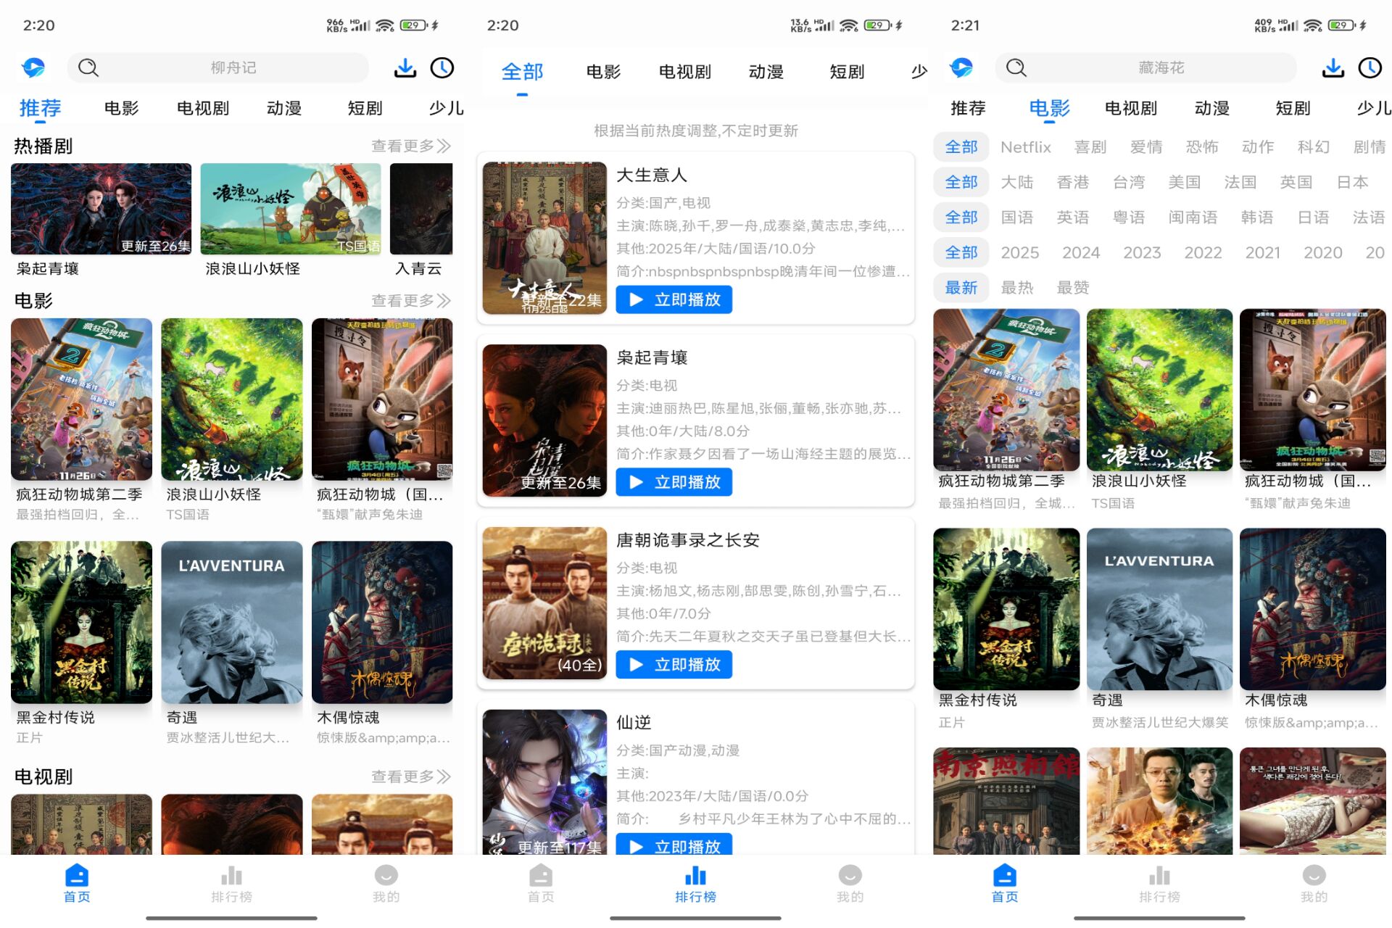Image resolution: width=1392 pixels, height=928 pixels.
Task: Expand the 电影 section's 查看更多 link
Action: coord(408,300)
